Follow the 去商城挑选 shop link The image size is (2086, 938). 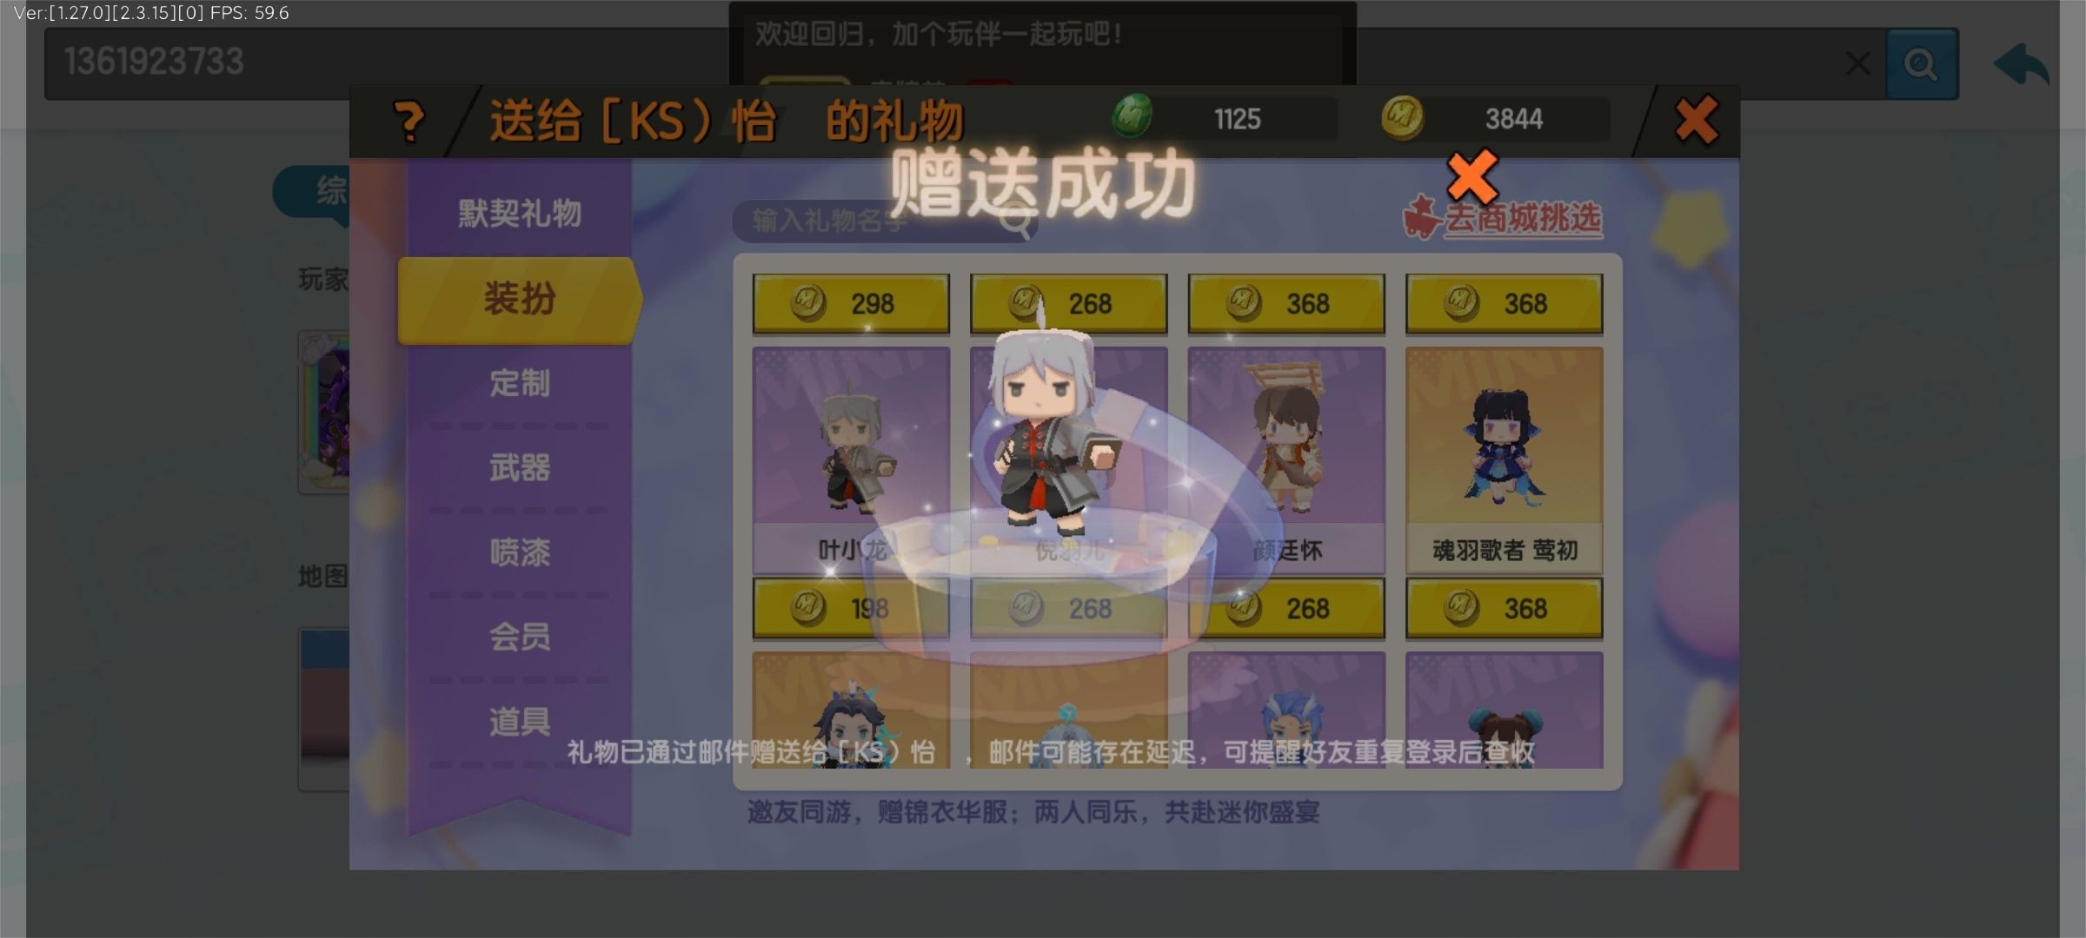[1504, 217]
